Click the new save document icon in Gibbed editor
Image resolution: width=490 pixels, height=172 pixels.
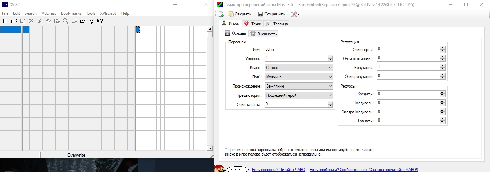tap(221, 14)
